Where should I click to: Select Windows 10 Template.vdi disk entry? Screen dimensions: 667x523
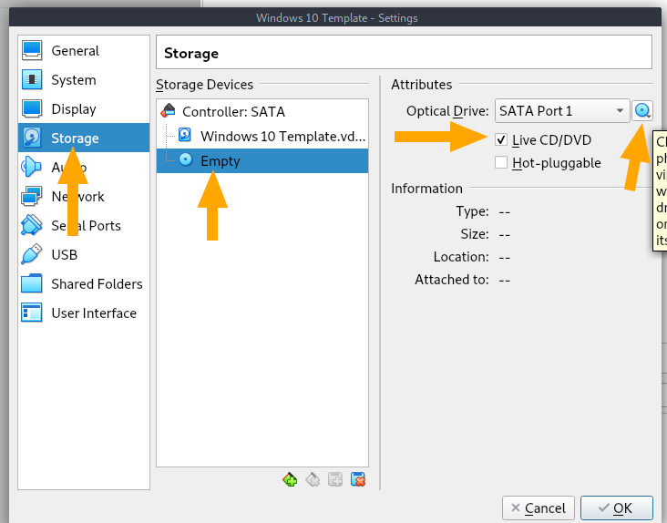coord(262,136)
